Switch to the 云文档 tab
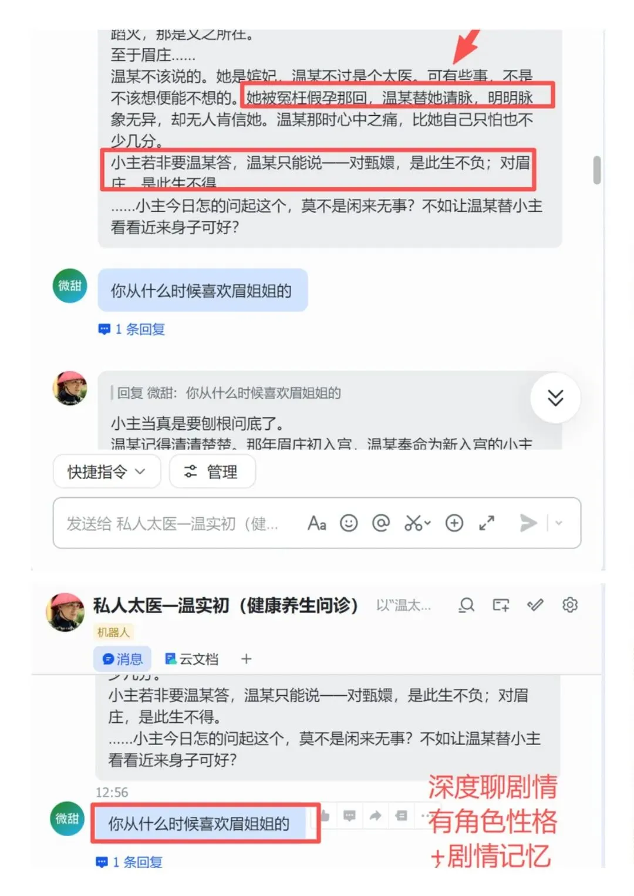The width and height of the screenshot is (634, 896). click(191, 659)
